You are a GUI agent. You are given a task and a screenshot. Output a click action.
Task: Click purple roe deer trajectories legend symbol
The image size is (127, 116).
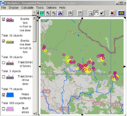10,77
